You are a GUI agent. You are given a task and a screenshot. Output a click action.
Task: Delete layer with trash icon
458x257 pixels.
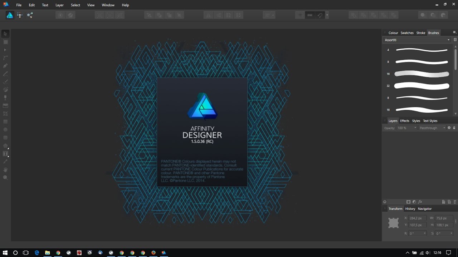455,202
